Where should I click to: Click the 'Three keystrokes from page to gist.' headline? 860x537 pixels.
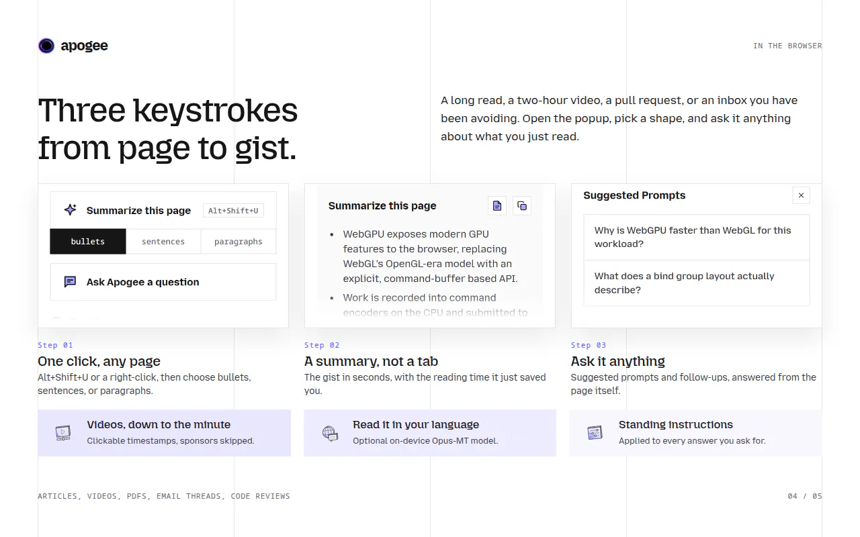click(168, 129)
